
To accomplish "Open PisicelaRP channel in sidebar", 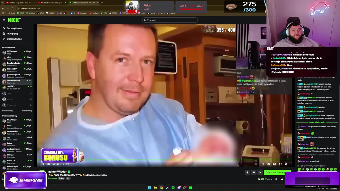I will click(x=17, y=70).
